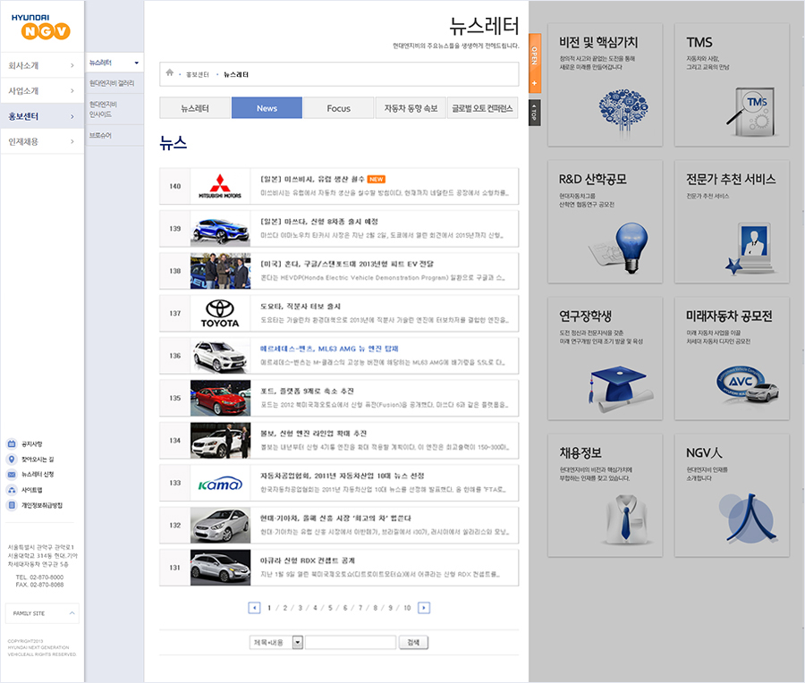Go to page 2 in pagination
Viewport: 805px width, 683px height.
pos(285,608)
